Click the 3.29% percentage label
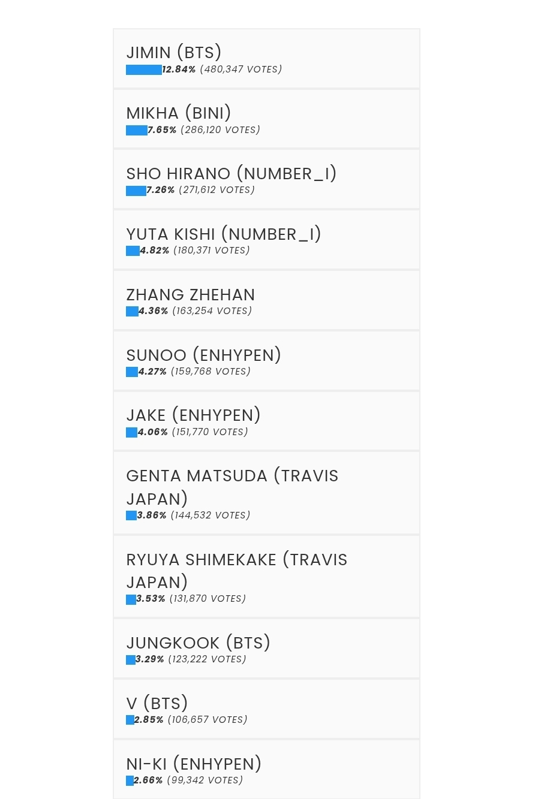The height and width of the screenshot is (799, 550). pyautogui.click(x=150, y=659)
